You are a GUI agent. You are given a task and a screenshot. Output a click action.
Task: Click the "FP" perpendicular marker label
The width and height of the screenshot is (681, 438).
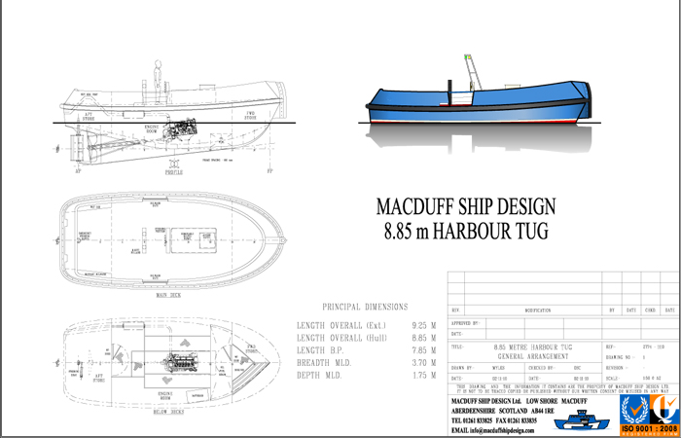click(269, 171)
